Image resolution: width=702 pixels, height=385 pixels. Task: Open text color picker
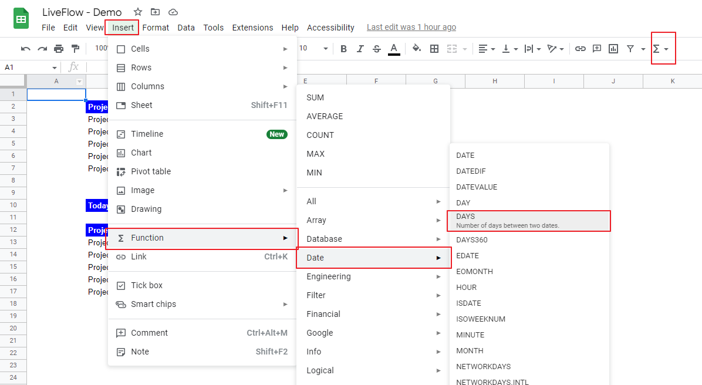coord(393,49)
